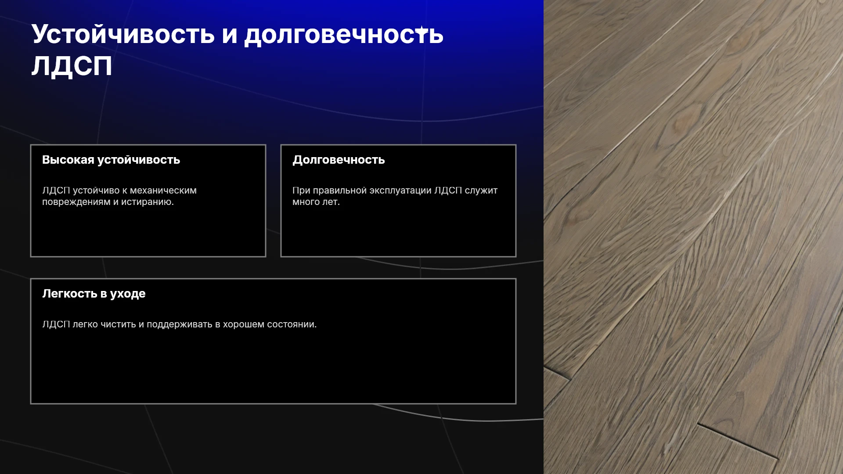Viewport: 843px width, 474px height.
Task: Click the gap between the two upper cards
Action: click(273, 201)
